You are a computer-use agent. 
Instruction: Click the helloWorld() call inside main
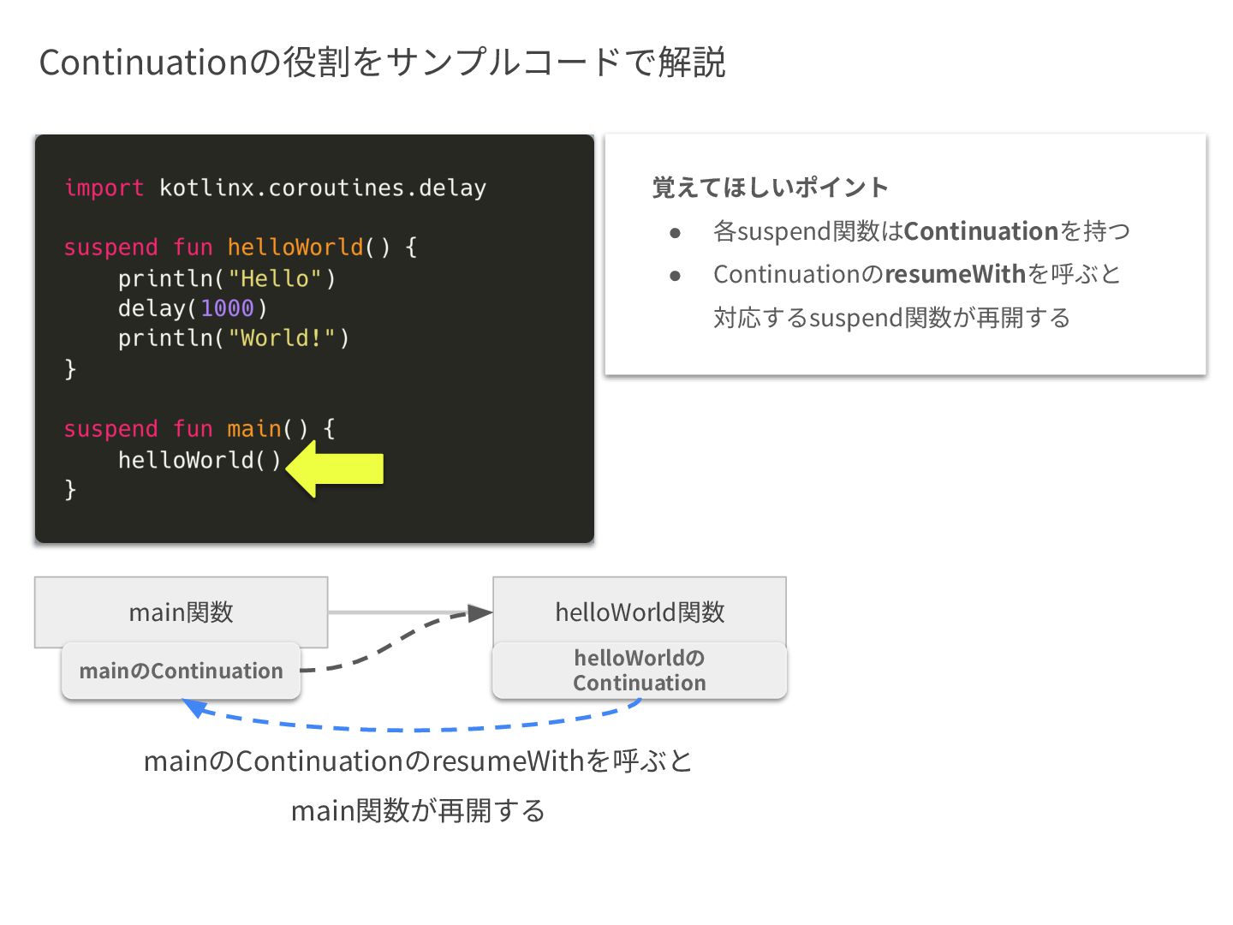coord(200,460)
